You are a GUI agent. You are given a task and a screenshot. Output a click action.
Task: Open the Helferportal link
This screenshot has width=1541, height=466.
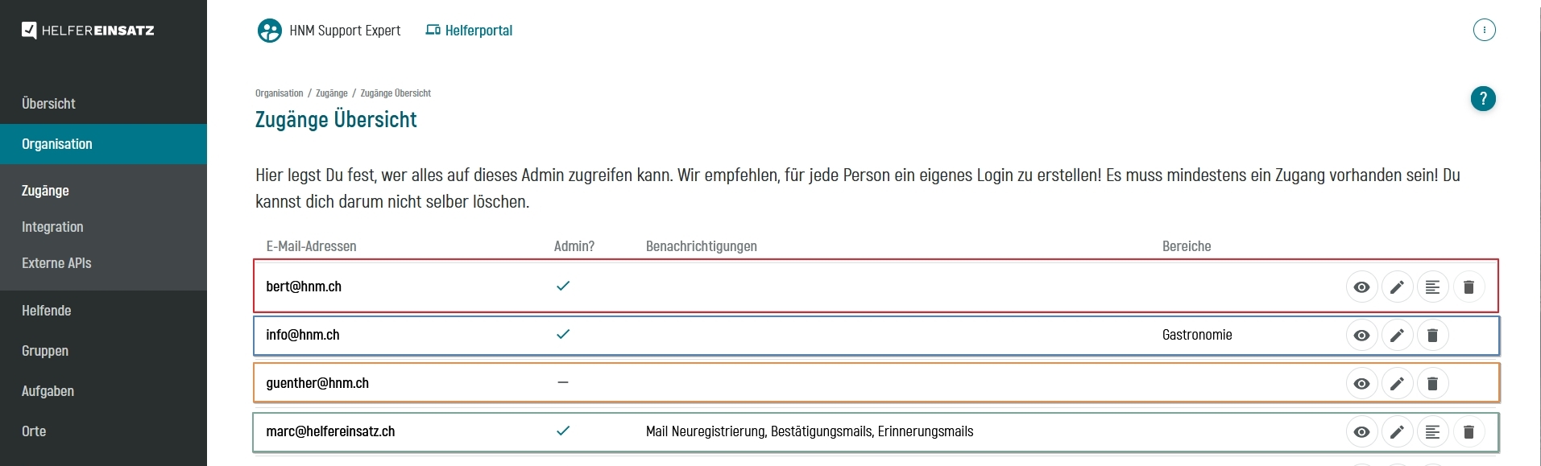pyautogui.click(x=469, y=31)
